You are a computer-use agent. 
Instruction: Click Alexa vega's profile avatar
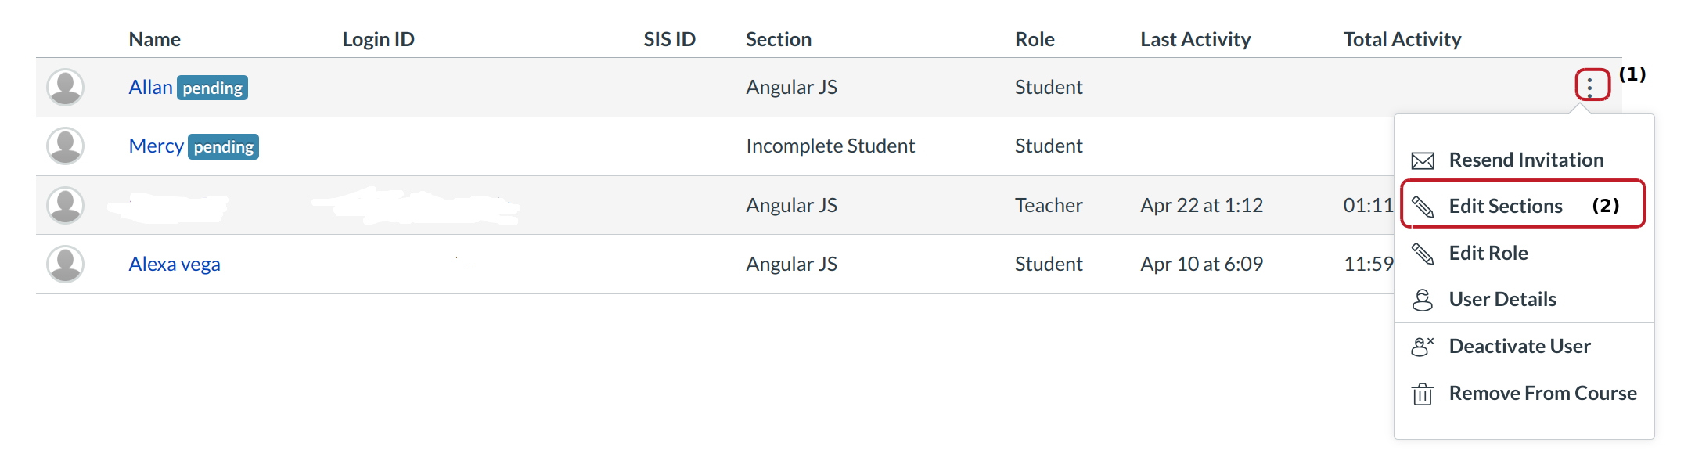[x=66, y=265]
